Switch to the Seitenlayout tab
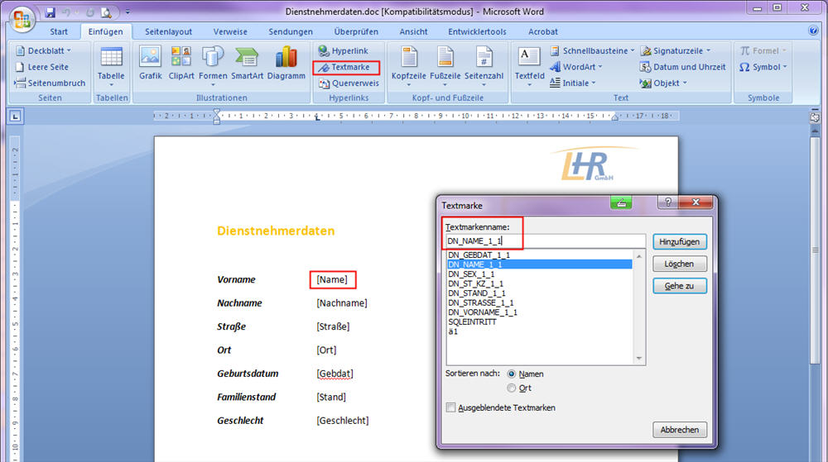 point(168,31)
